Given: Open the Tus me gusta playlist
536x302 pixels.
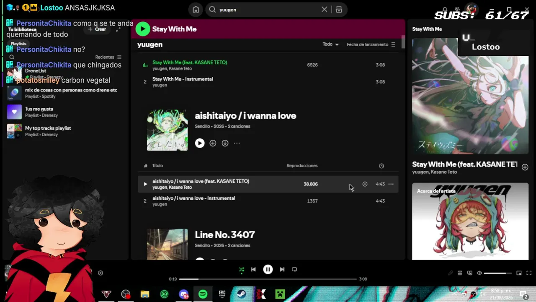Looking at the screenshot, I should coord(65,112).
